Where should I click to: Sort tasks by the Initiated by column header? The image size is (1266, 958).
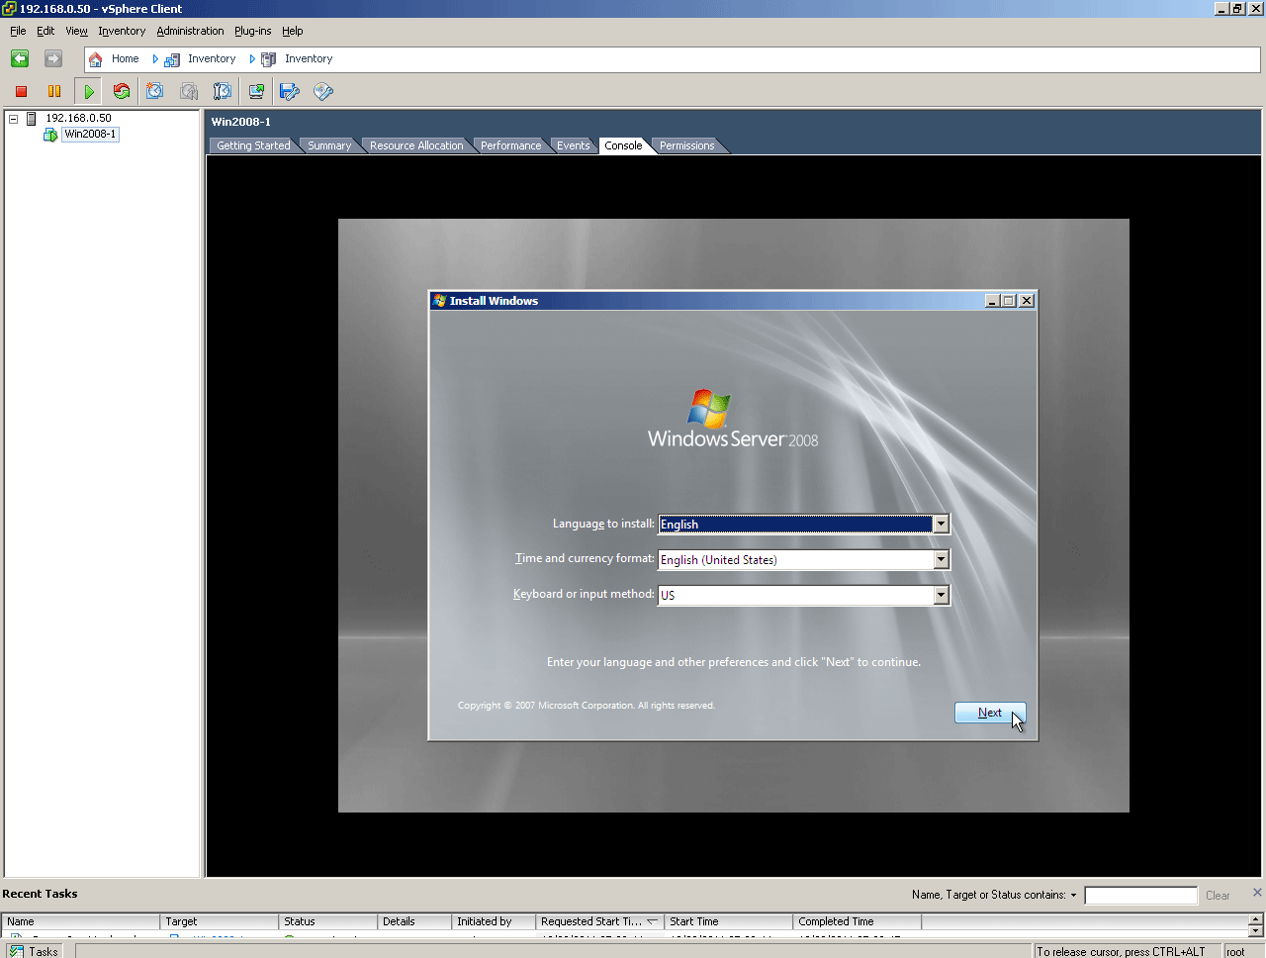pos(494,921)
